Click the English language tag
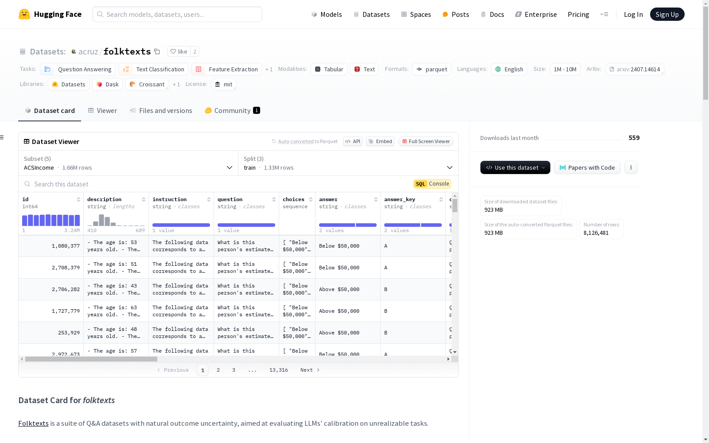 [509, 69]
